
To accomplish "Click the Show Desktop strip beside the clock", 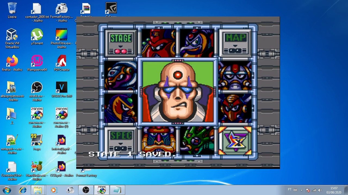I will 346,190.
